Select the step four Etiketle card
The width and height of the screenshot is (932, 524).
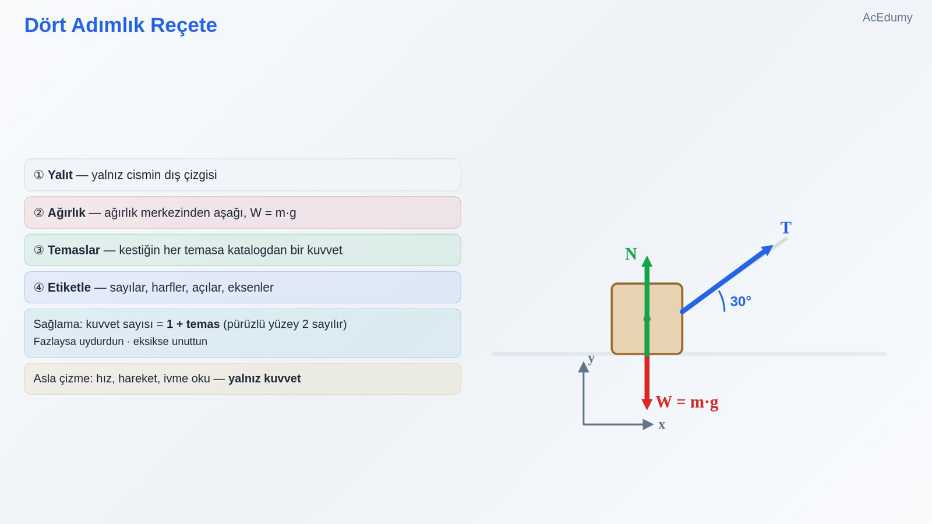click(242, 287)
